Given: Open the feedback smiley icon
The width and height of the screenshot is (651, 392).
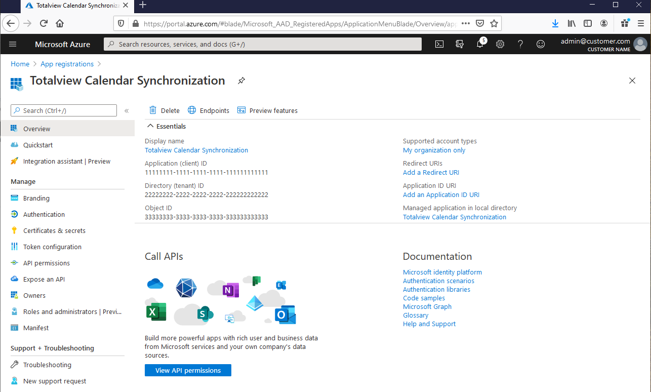Looking at the screenshot, I should pos(541,44).
